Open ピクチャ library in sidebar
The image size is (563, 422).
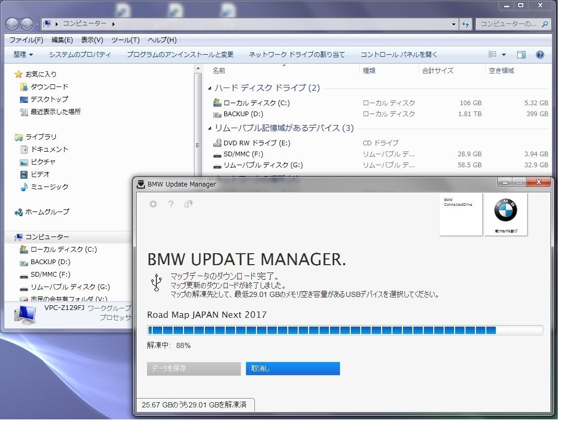(x=38, y=163)
